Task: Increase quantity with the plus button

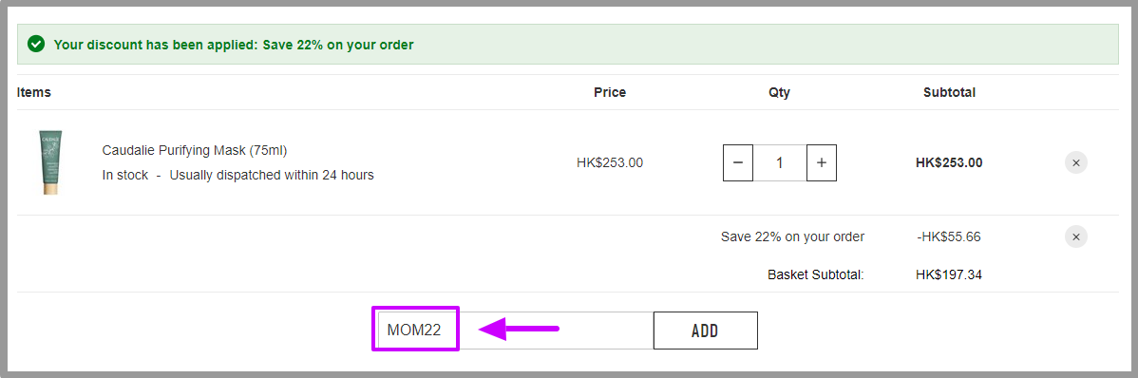Action: tap(822, 162)
